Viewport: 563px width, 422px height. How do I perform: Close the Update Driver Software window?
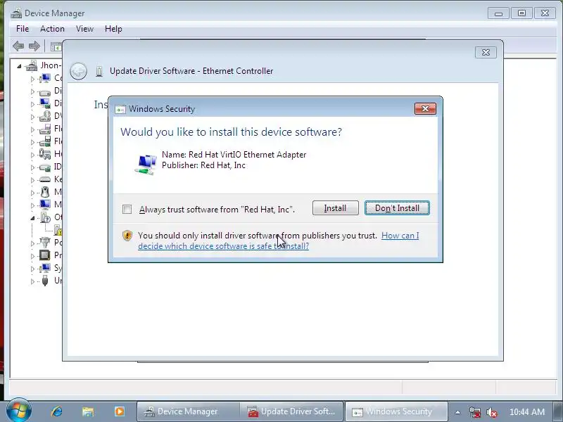pos(486,52)
